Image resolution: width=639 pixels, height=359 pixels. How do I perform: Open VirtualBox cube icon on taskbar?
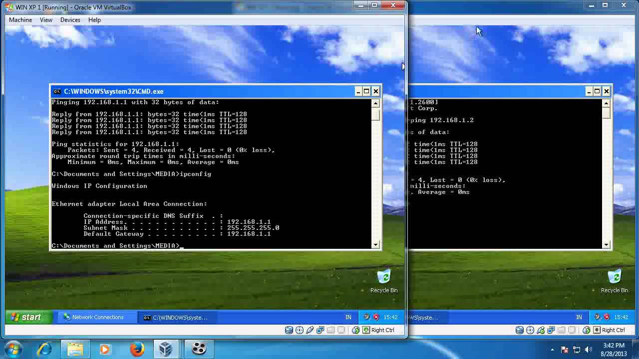coord(166,349)
